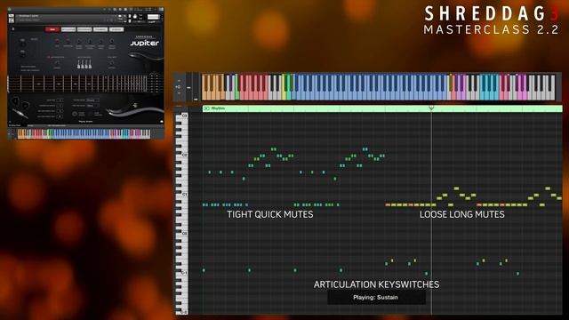Click the topmost numeric stepper below fretboard

click(60, 100)
